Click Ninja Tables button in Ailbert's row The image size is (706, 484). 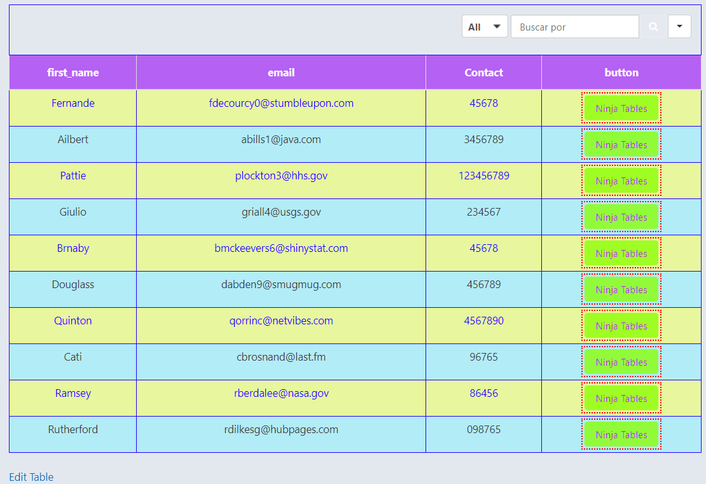tap(621, 144)
